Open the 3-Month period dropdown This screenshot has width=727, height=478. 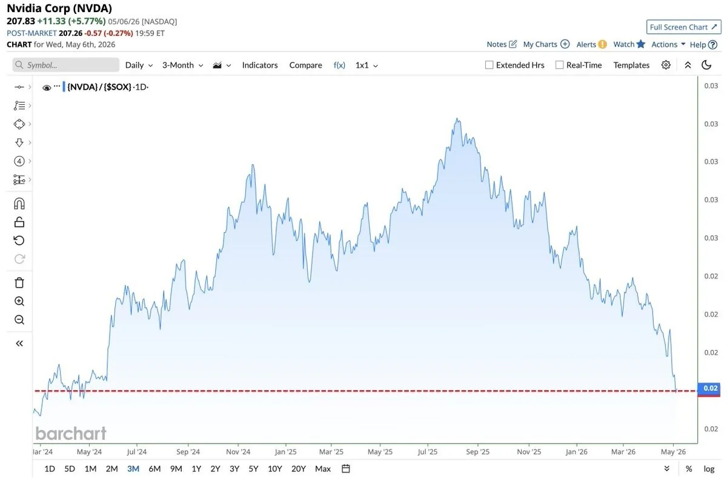(182, 65)
